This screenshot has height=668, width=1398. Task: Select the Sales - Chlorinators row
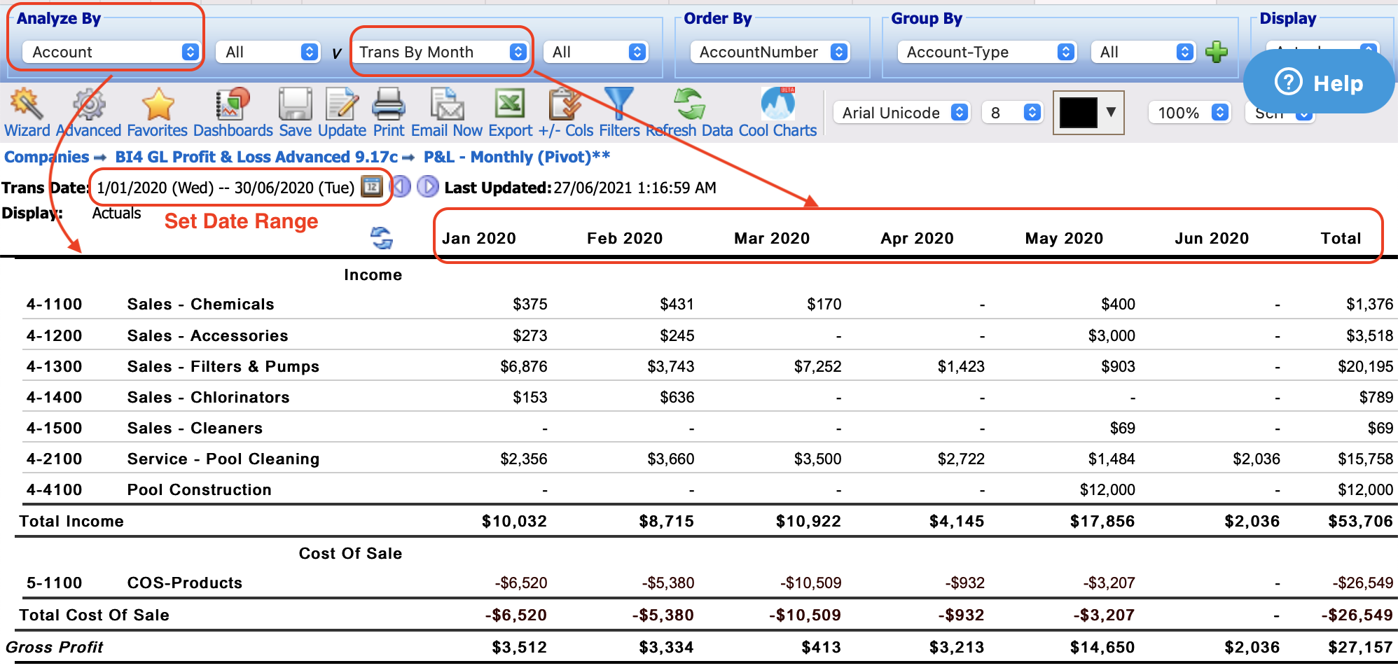coord(709,397)
